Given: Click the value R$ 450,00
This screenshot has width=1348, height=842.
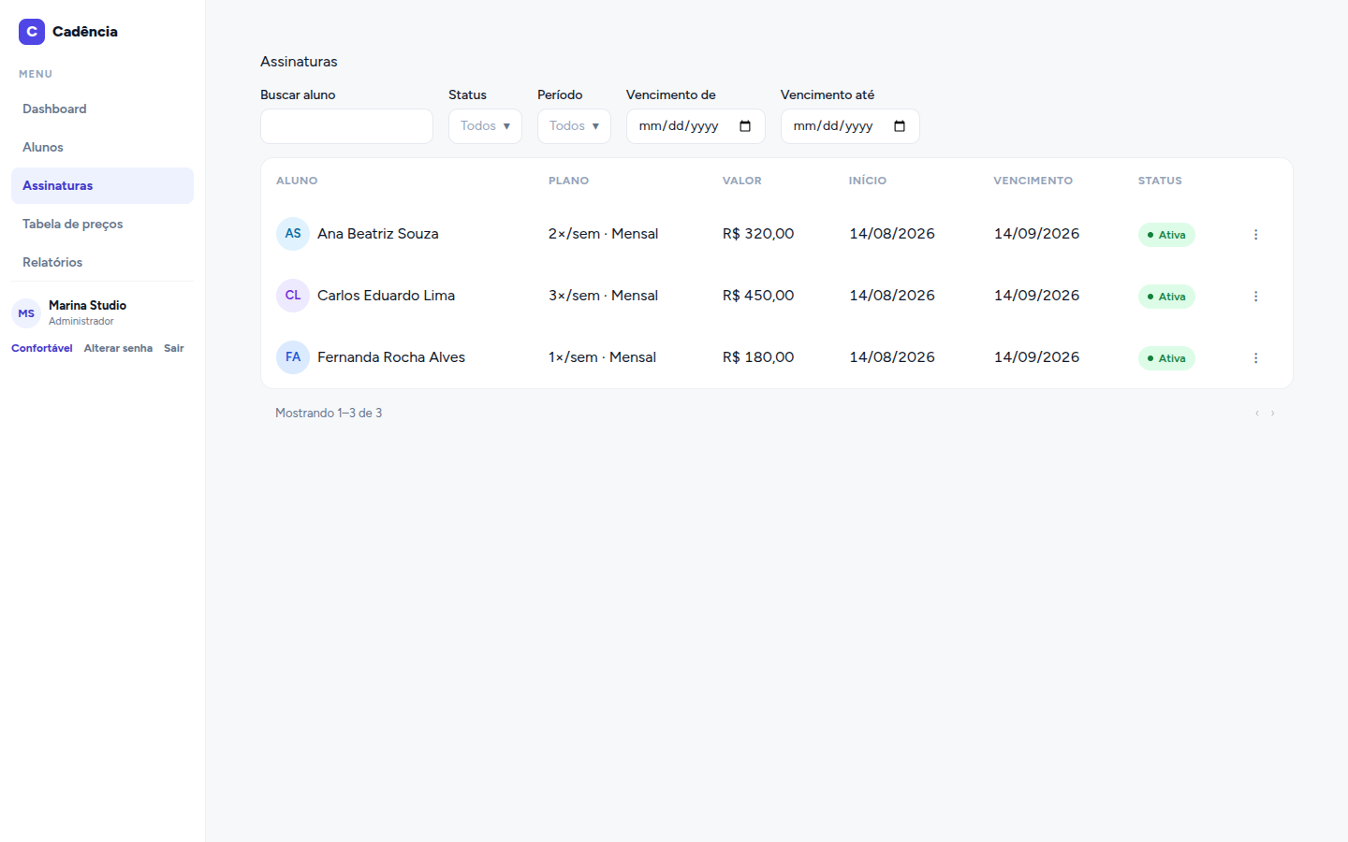Looking at the screenshot, I should [758, 296].
